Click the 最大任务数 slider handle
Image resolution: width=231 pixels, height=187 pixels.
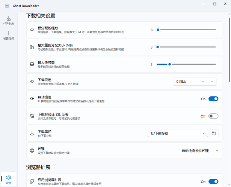(x=170, y=64)
